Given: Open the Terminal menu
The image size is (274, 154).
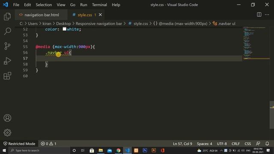Looking at the screenshot, I should click(99, 5).
